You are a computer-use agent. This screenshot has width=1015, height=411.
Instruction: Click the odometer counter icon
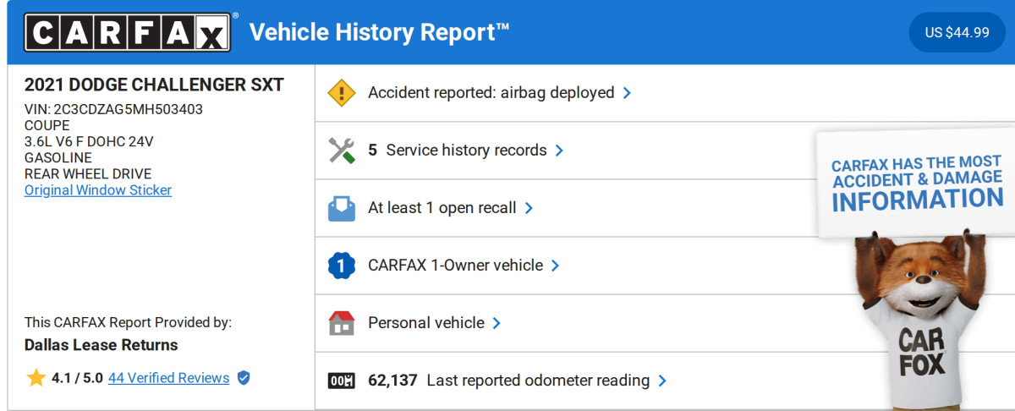(342, 381)
